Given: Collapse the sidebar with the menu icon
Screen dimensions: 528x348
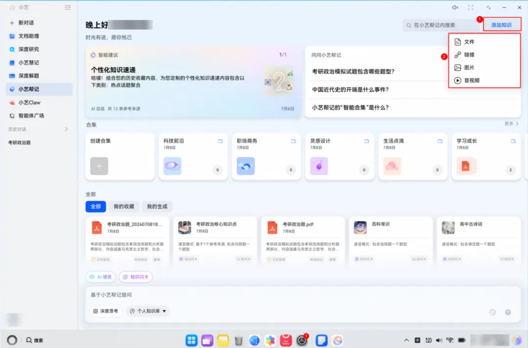Looking at the screenshot, I should pyautogui.click(x=67, y=7).
